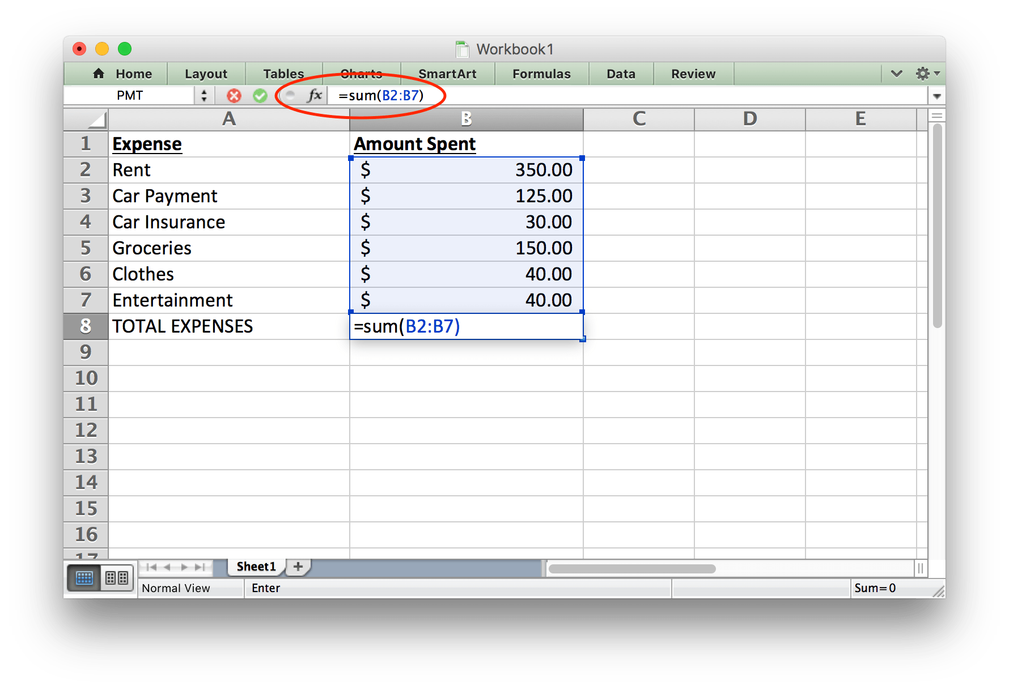
Task: Open the SmartArt tab
Action: (x=447, y=74)
